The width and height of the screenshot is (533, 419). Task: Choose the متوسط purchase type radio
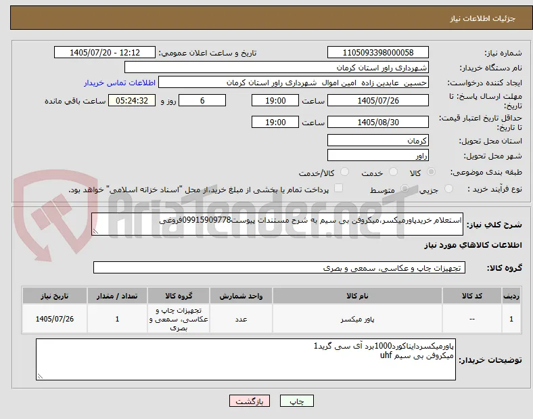click(404, 189)
